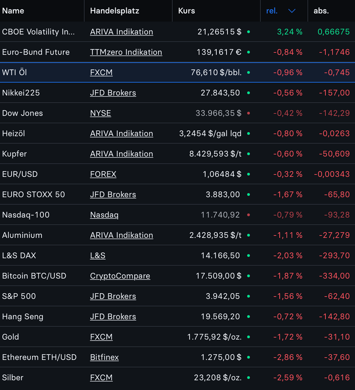The image size is (355, 390).
Task: Select the WTI Öl name
Action: [14, 72]
